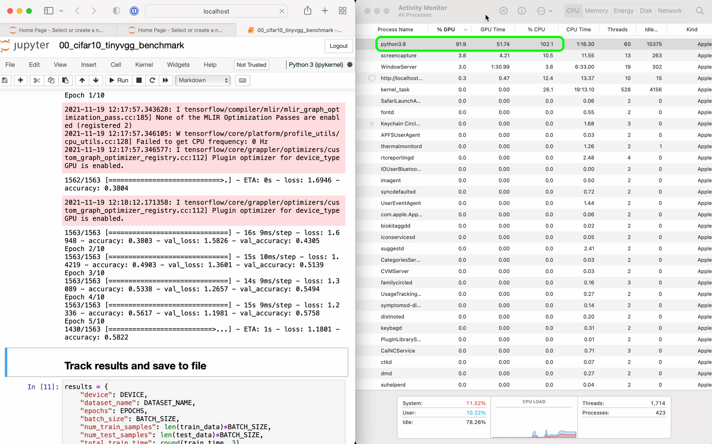Click the restart kernel icon
The width and height of the screenshot is (712, 444).
pos(152,80)
